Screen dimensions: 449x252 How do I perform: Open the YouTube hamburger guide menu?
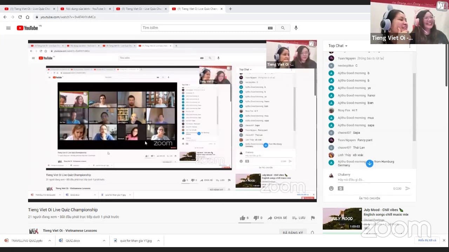[x=8, y=28]
